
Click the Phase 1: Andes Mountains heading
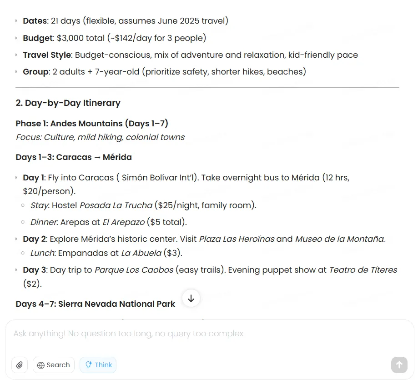[92, 124]
